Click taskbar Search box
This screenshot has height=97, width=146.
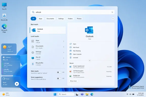point(66,94)
